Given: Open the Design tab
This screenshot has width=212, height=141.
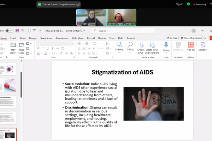Looking at the screenshot, I should [33, 38].
